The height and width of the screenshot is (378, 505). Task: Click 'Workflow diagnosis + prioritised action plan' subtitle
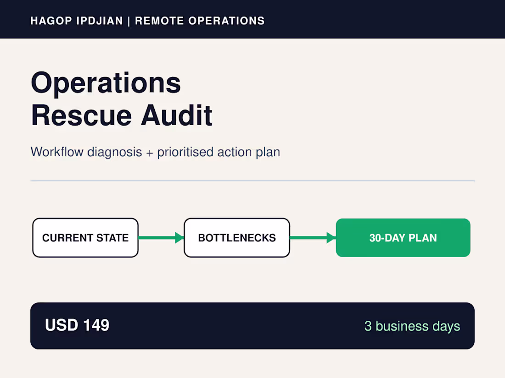(x=155, y=152)
